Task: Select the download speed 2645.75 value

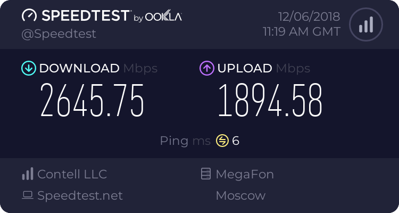Action: coord(92,100)
